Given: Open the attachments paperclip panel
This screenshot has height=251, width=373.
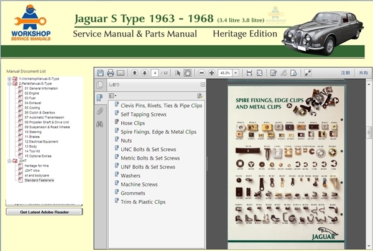Looking at the screenshot, I should (x=99, y=111).
